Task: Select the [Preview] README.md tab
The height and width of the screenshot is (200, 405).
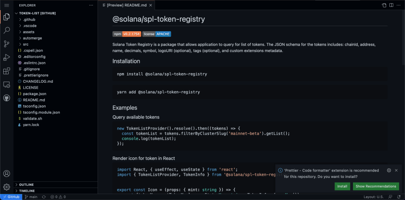Action: tap(126, 5)
